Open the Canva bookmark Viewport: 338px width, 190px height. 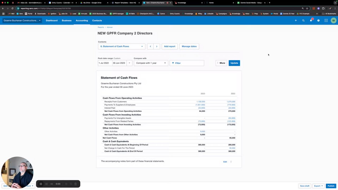point(161,14)
